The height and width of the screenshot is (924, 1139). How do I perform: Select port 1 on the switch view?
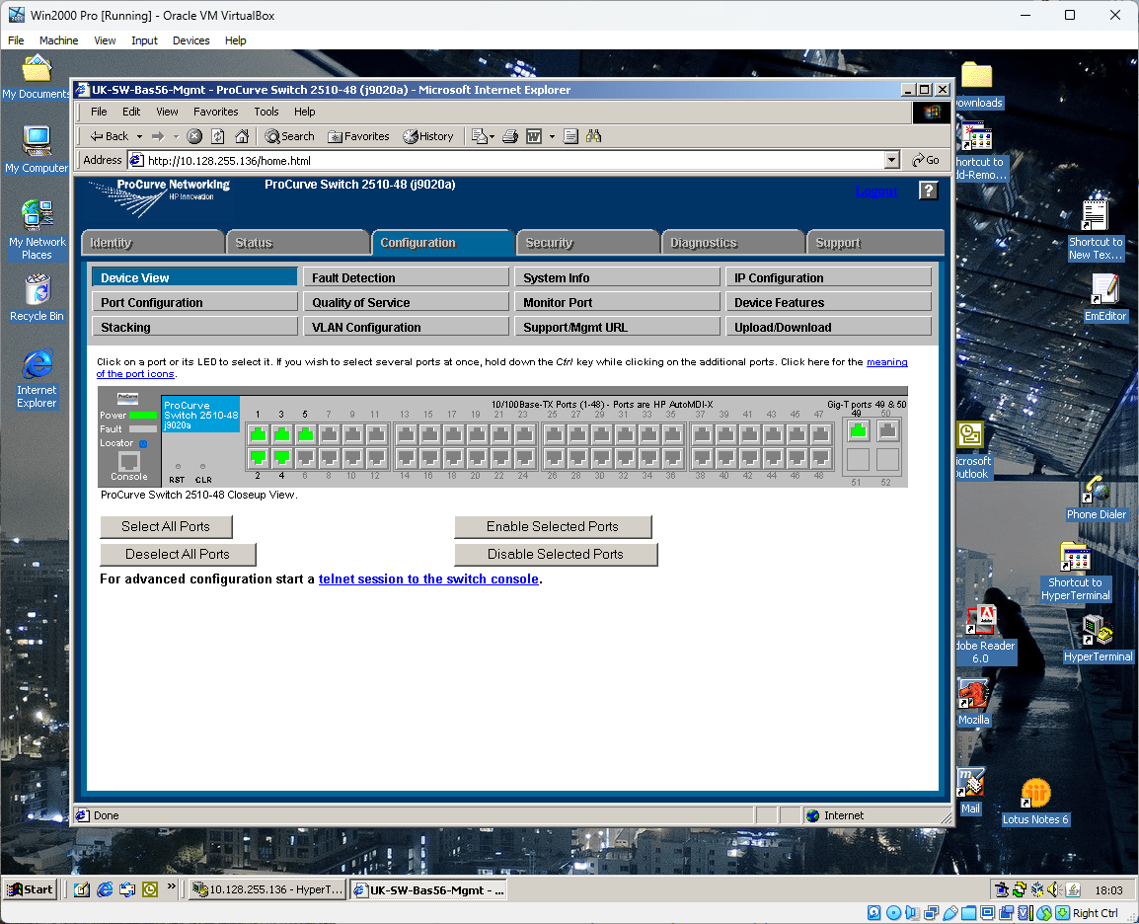258,434
